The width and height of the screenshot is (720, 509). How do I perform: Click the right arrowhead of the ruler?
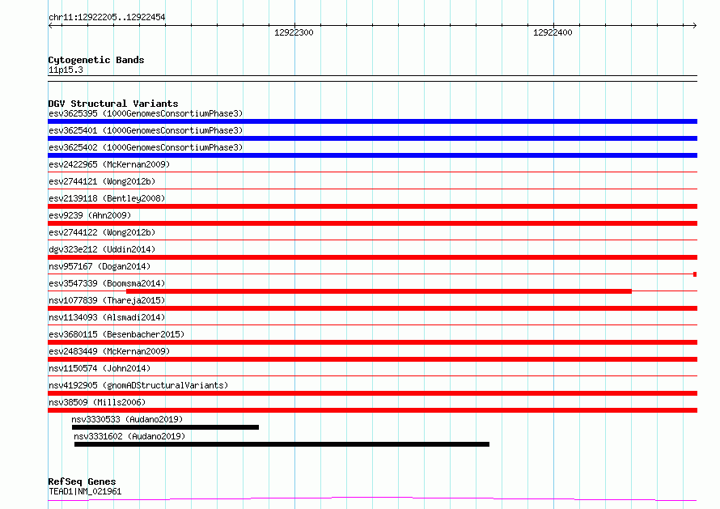point(694,26)
